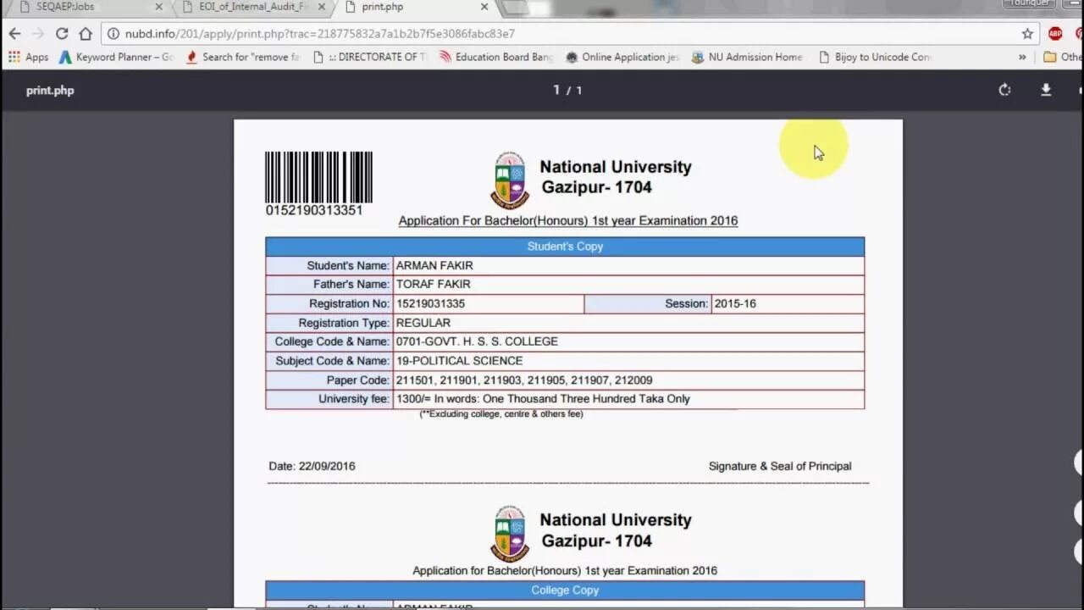Open the NU Admission Home bookmark

(747, 57)
